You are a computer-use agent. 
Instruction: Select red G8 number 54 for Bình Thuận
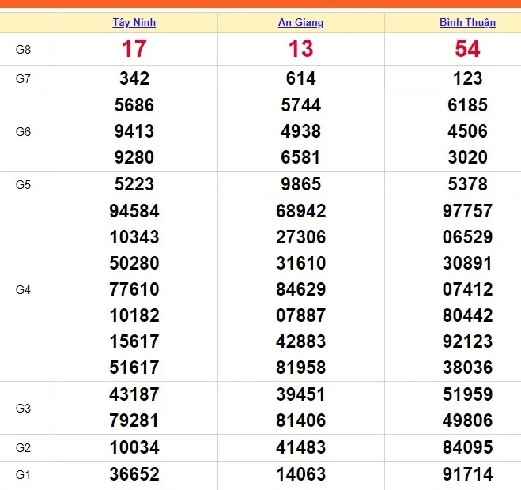pyautogui.click(x=467, y=49)
